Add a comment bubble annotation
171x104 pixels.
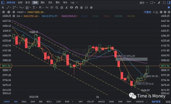tap(52, 7)
